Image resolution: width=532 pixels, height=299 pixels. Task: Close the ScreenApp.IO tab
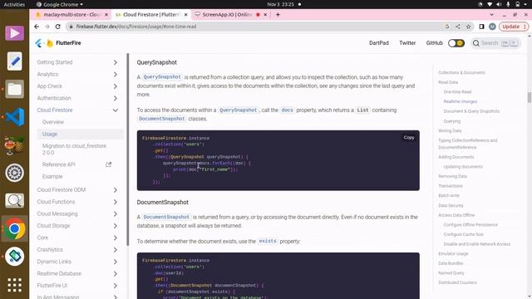click(265, 15)
